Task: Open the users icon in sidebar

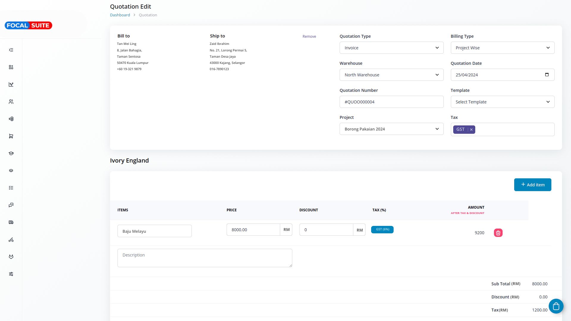Action: click(11, 102)
